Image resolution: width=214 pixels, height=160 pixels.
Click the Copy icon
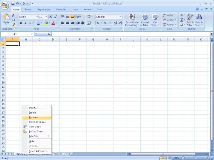click(13, 20)
